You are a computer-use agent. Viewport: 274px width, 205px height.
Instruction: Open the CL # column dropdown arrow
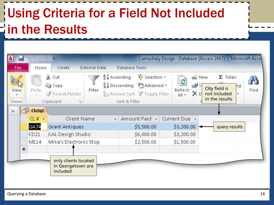44,119
